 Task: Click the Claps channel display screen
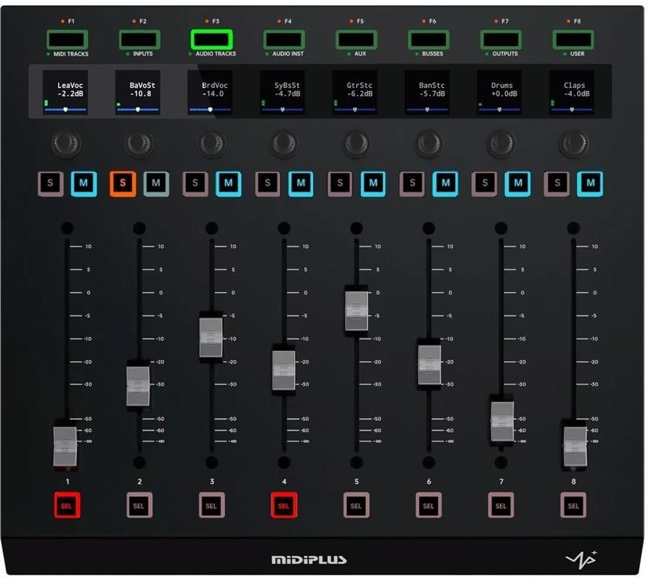click(574, 92)
